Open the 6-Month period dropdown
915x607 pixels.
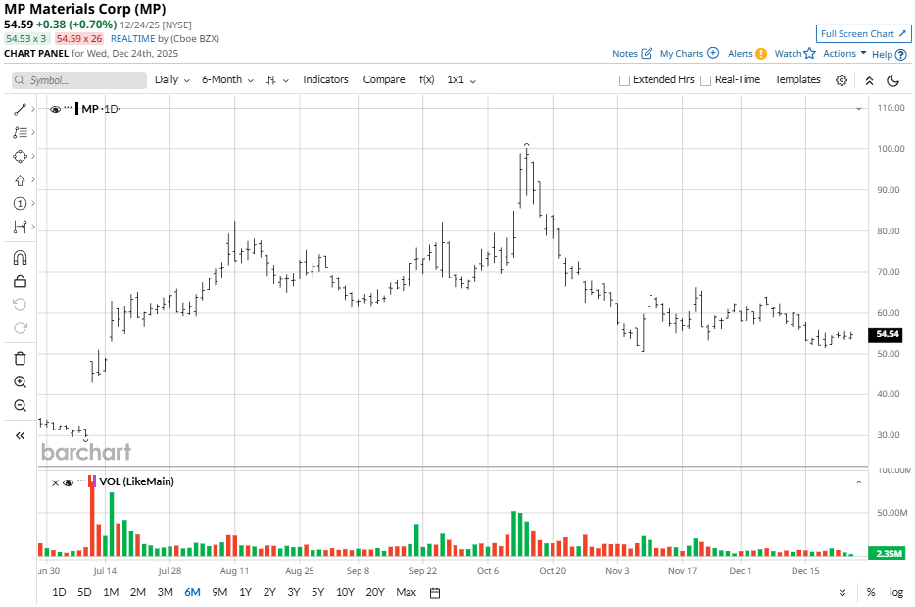[x=227, y=80]
